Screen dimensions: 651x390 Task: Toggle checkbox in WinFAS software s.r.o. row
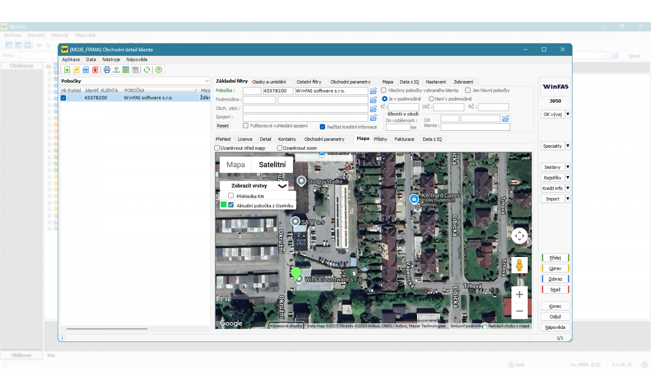click(x=63, y=98)
